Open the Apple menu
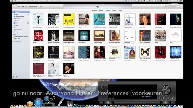 pos(12,1)
